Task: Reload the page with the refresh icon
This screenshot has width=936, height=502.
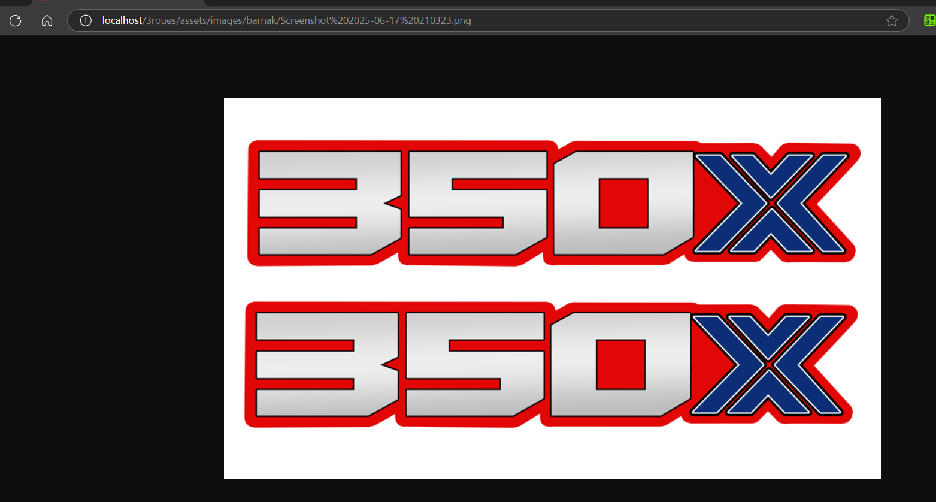Action: [x=16, y=21]
